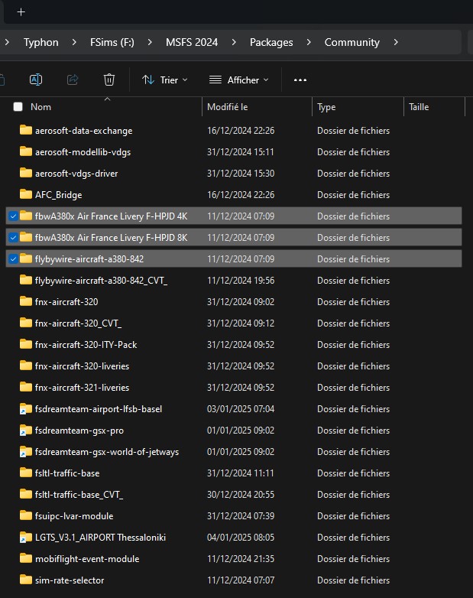Click the date 31/12/2024 11:11
Screen dimensions: 473x598
(240, 473)
